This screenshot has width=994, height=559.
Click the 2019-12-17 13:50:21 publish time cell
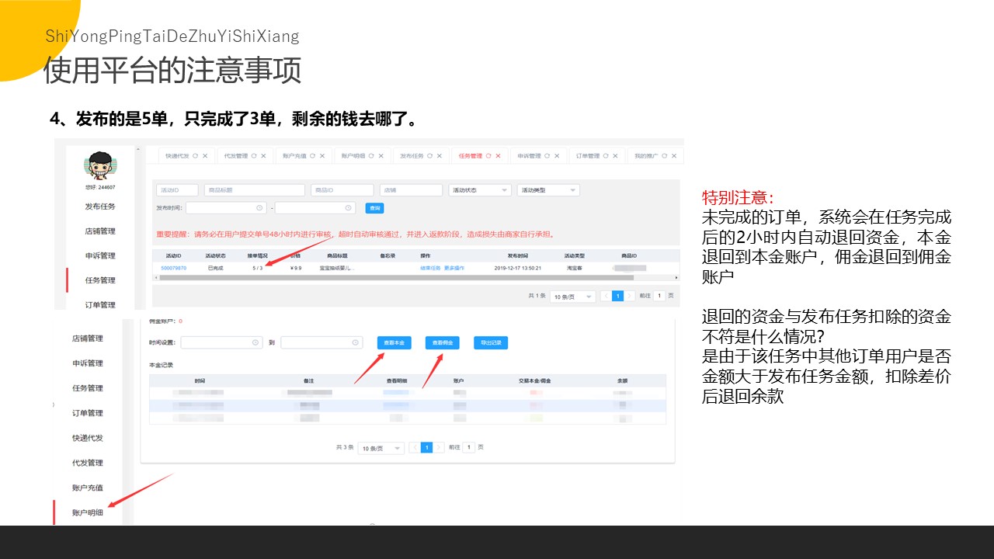tap(517, 268)
